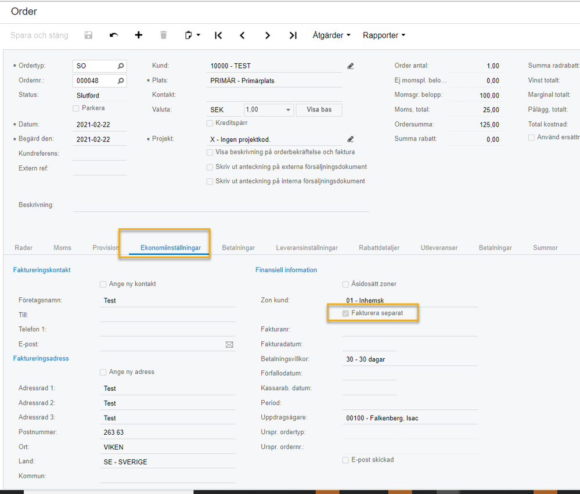Screen dimensions: 580x494
Task: Click the undo arrow icon
Action: pos(114,35)
